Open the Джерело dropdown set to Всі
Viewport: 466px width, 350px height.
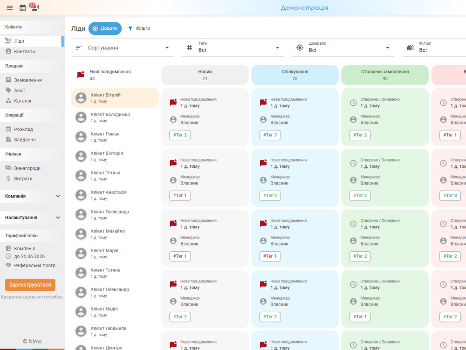pyautogui.click(x=343, y=48)
